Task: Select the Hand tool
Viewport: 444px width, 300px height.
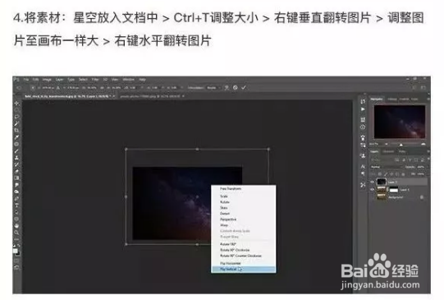Action: coord(16,226)
